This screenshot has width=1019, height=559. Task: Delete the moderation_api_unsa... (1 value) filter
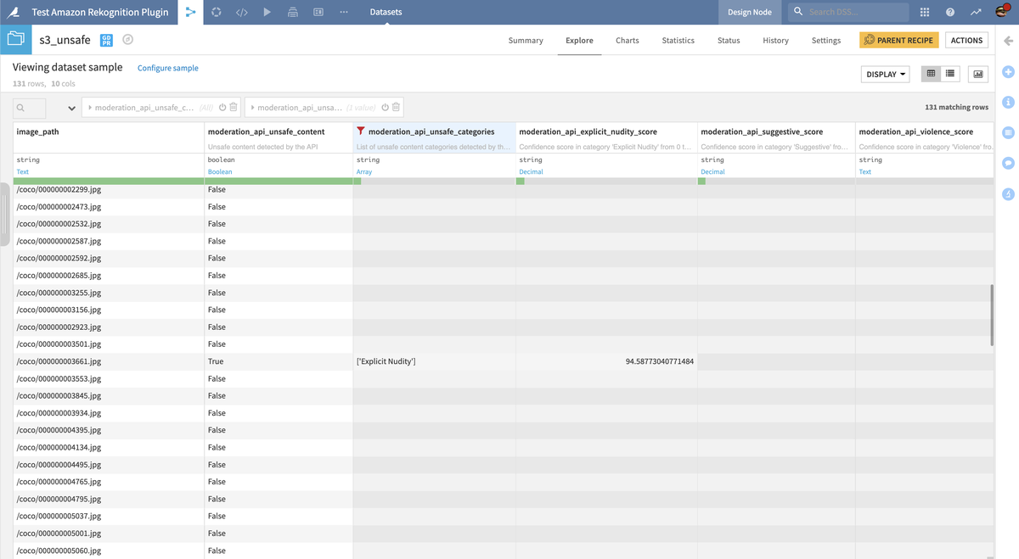coord(396,108)
